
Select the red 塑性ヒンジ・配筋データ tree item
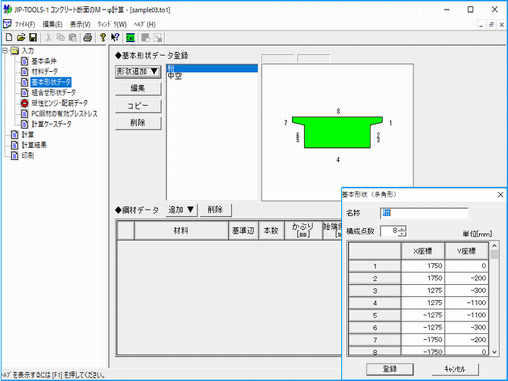point(59,103)
